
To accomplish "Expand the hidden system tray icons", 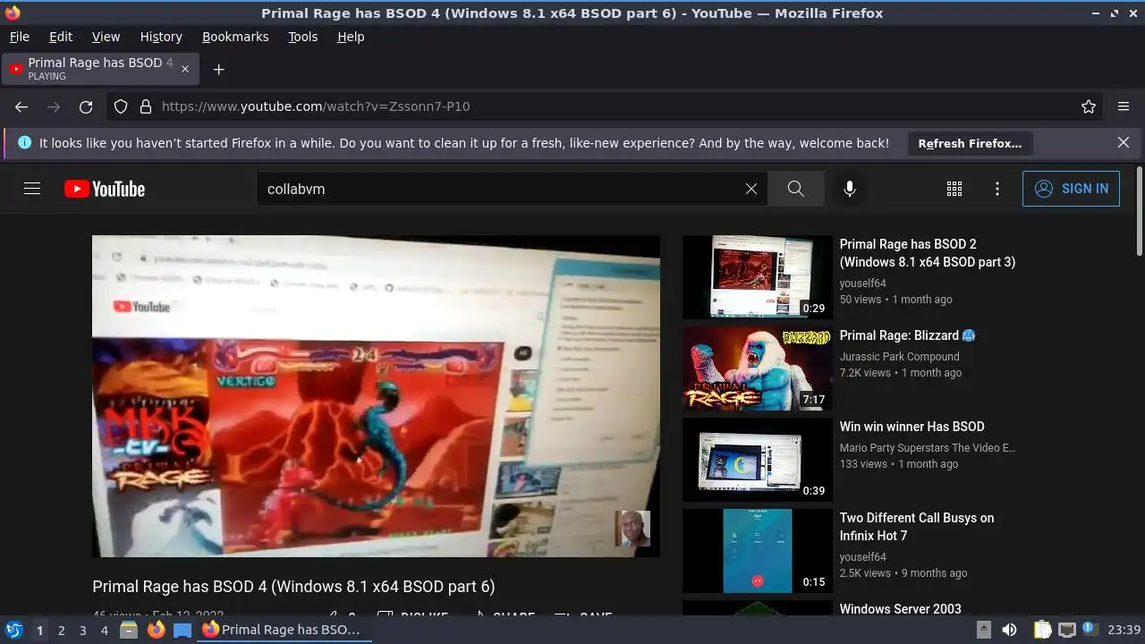I will click(983, 630).
